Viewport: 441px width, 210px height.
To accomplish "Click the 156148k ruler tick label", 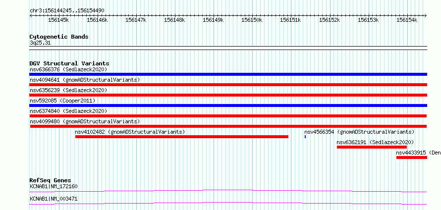I will 174,20.
